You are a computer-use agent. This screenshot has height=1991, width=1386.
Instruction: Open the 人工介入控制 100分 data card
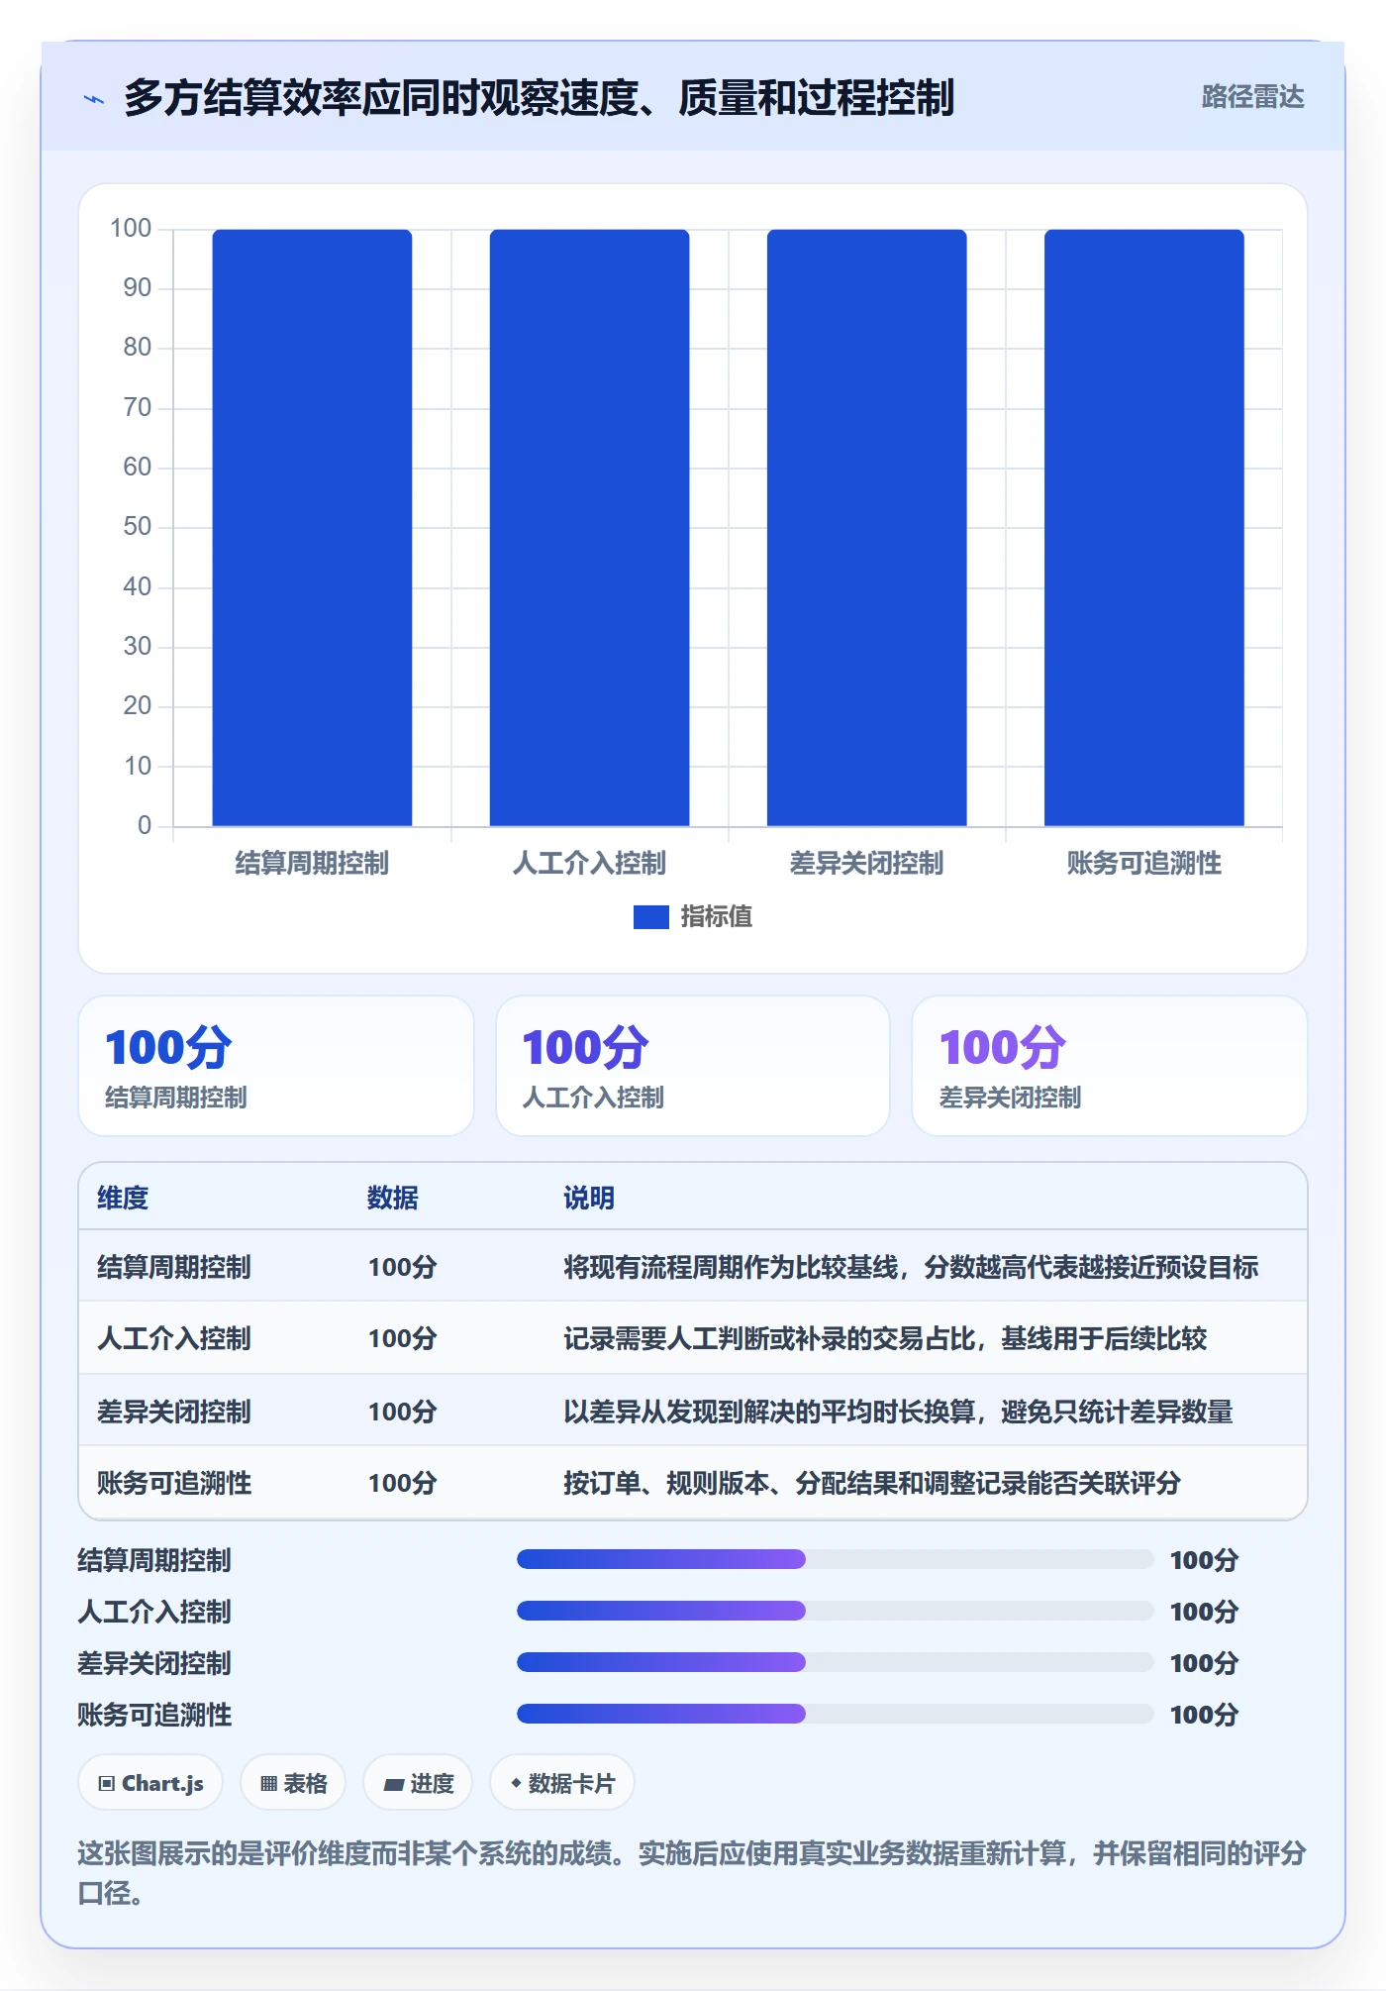pyautogui.click(x=693, y=1066)
